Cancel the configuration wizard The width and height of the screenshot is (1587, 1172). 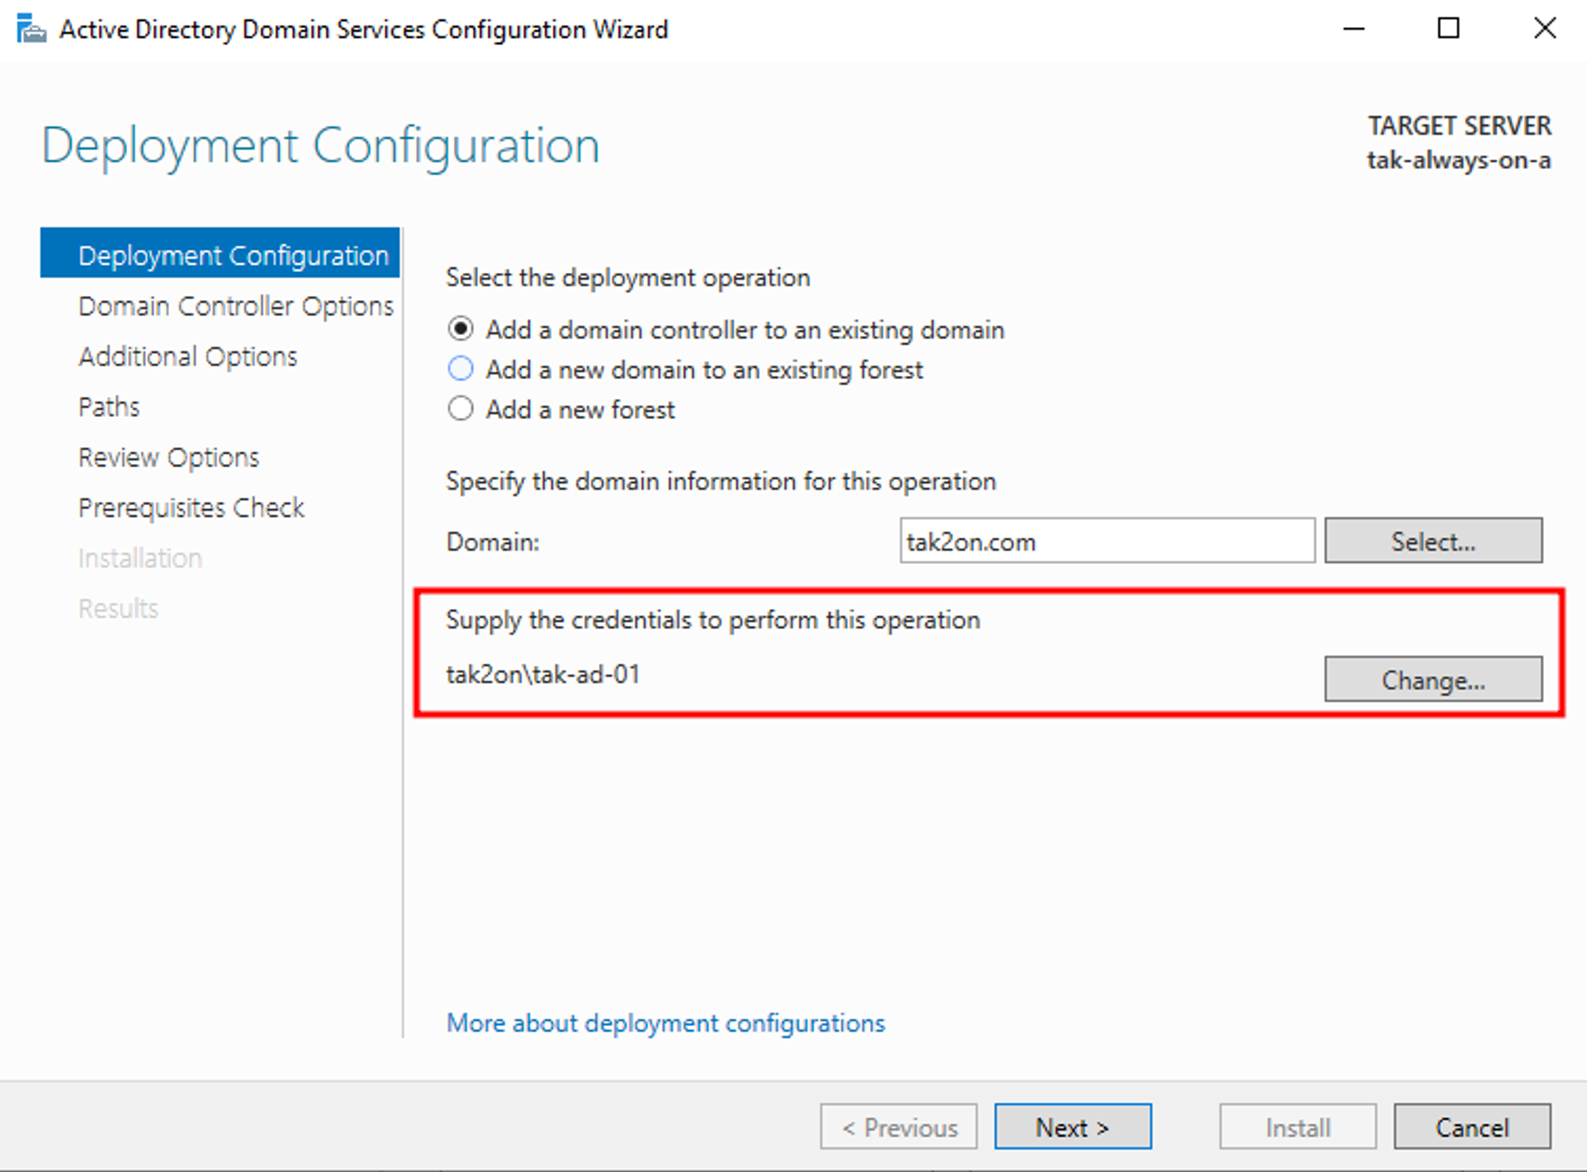pyautogui.click(x=1472, y=1127)
